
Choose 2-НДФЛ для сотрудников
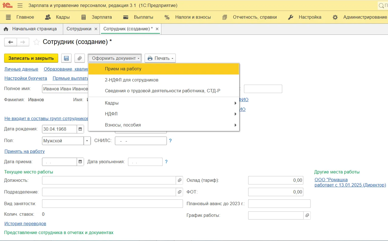click(164, 80)
